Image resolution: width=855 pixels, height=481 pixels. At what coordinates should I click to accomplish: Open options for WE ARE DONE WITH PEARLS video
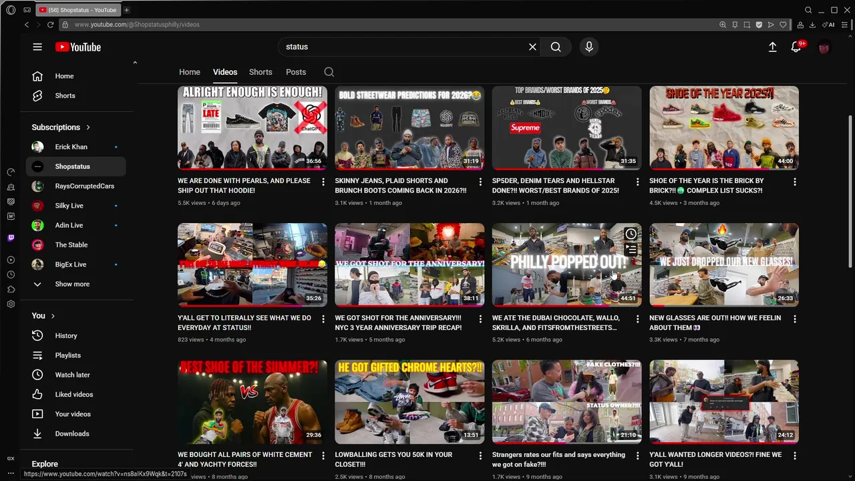coord(323,182)
